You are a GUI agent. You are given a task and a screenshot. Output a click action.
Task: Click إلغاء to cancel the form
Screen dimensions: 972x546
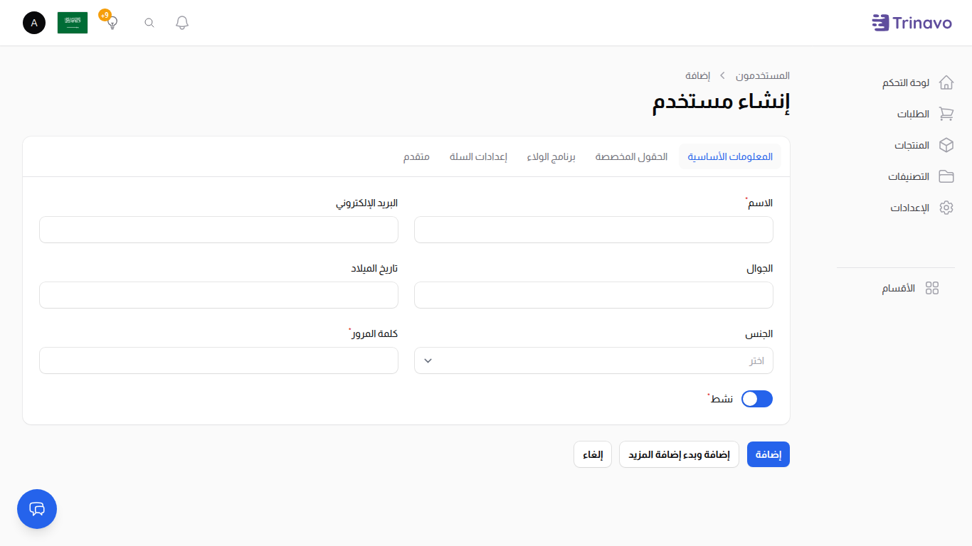tap(592, 454)
